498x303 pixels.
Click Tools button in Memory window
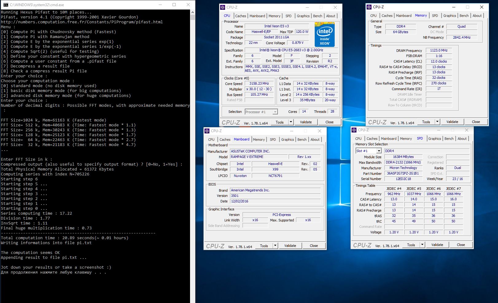(426, 122)
